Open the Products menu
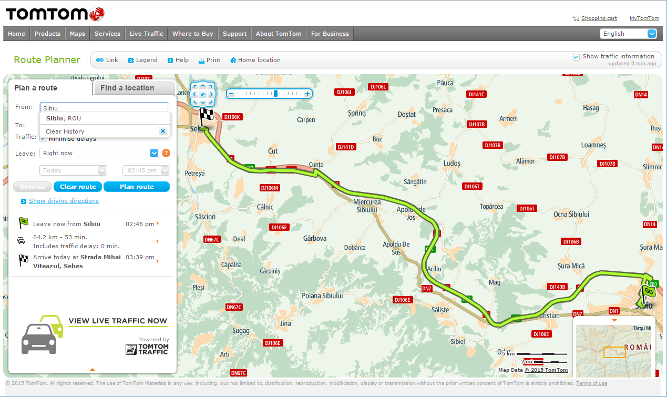667x397 pixels. pyautogui.click(x=47, y=34)
